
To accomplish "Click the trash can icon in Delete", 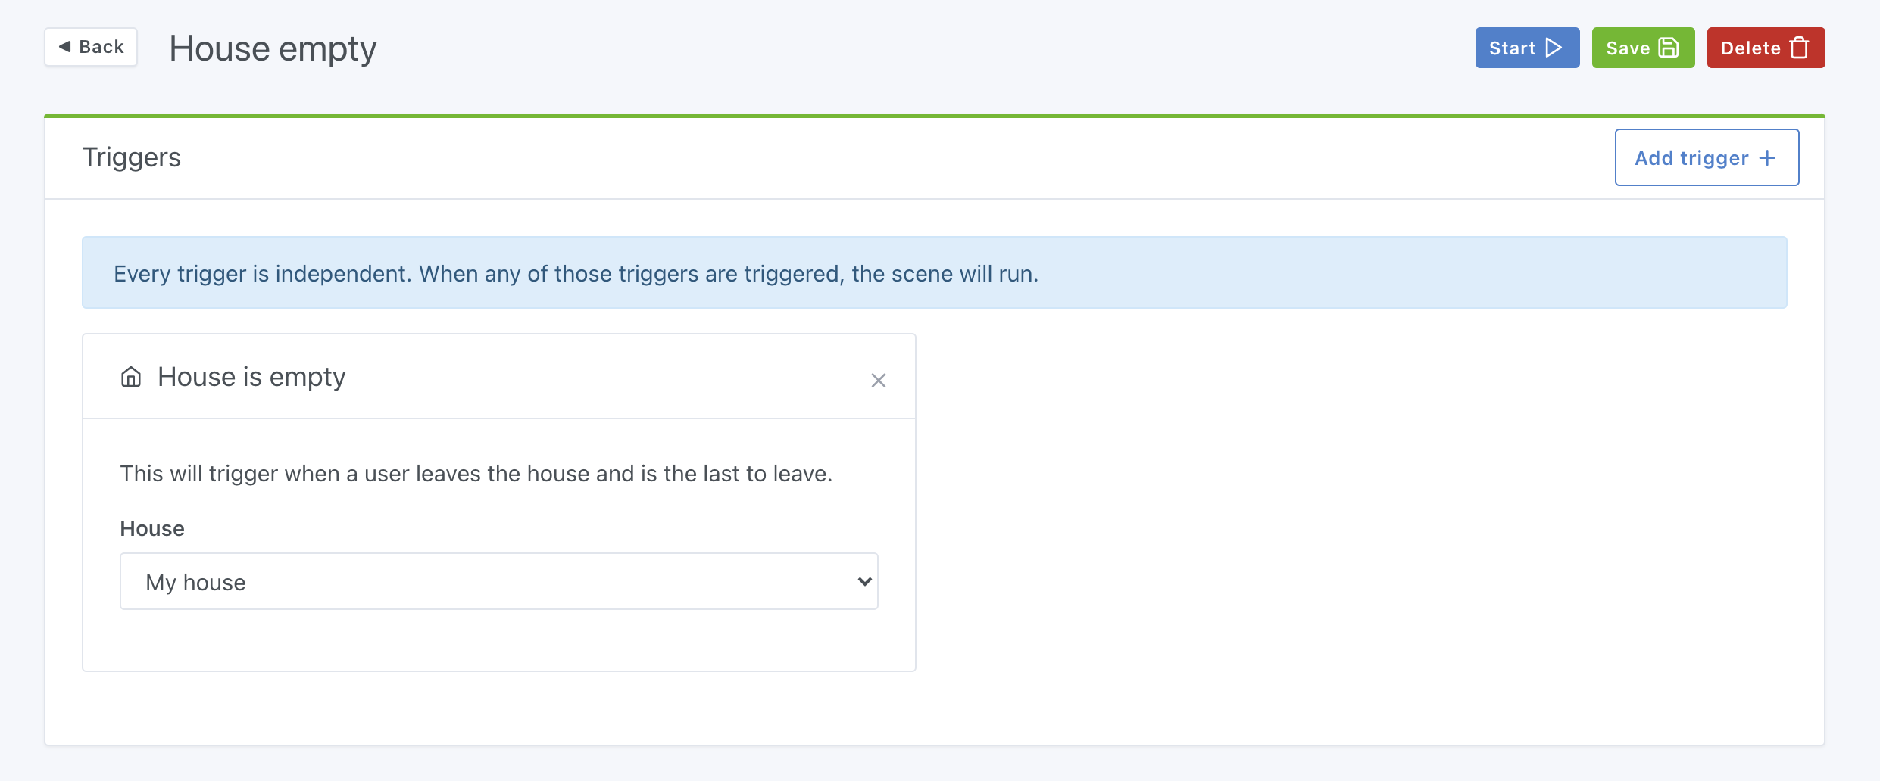I will 1800,48.
